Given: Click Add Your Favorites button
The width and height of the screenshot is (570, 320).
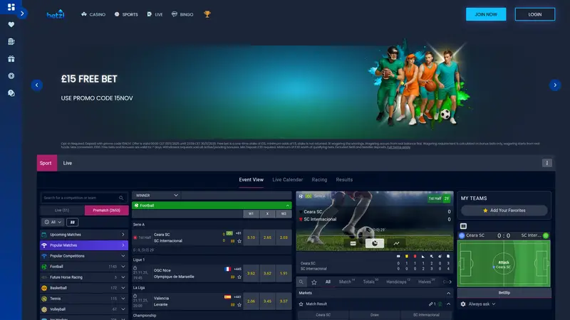Looking at the screenshot, I should pyautogui.click(x=504, y=210).
